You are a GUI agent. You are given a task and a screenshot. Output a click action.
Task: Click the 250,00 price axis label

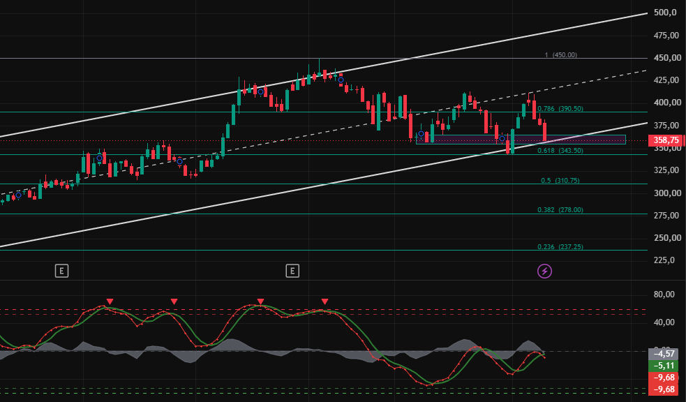pos(668,238)
